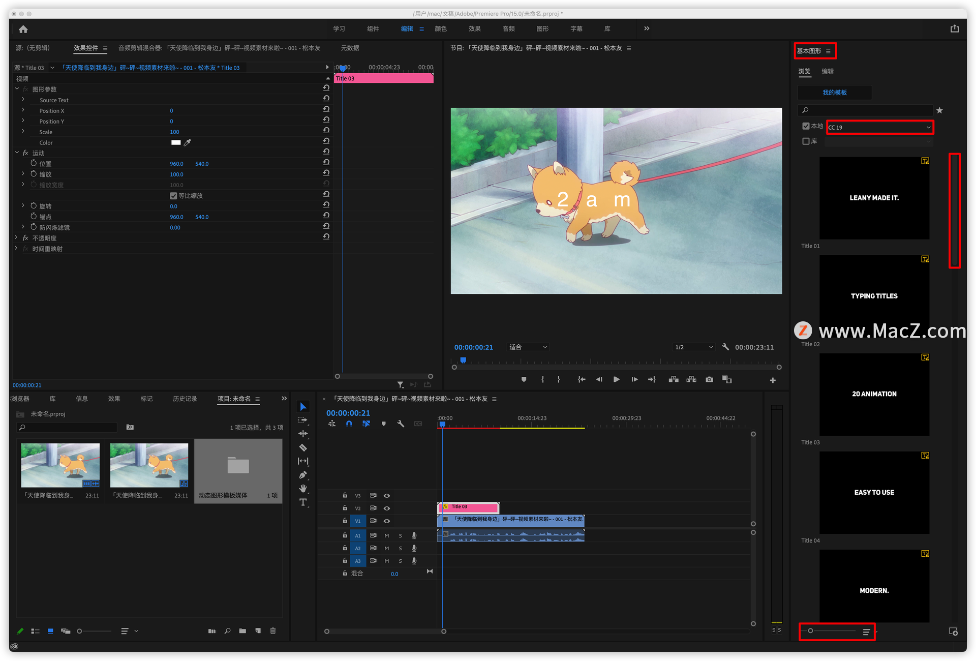Click the Lift button icon

tap(674, 379)
